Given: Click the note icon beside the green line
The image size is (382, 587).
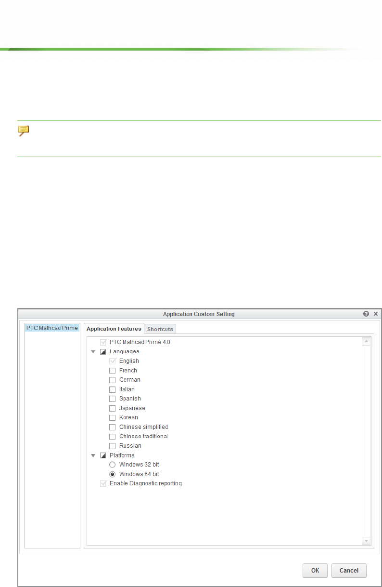Looking at the screenshot, I should (x=24, y=131).
